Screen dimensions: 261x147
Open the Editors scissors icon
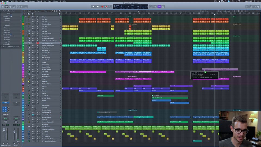(x=26, y=7)
